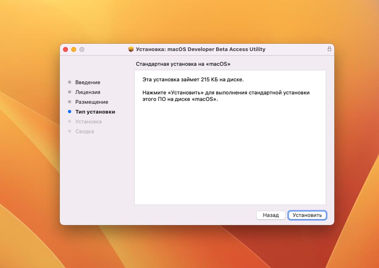Go back with the Назад button

(271, 215)
